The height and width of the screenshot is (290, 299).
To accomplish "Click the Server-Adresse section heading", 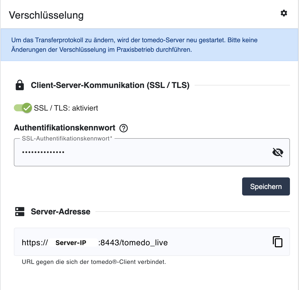I will click(x=60, y=212).
